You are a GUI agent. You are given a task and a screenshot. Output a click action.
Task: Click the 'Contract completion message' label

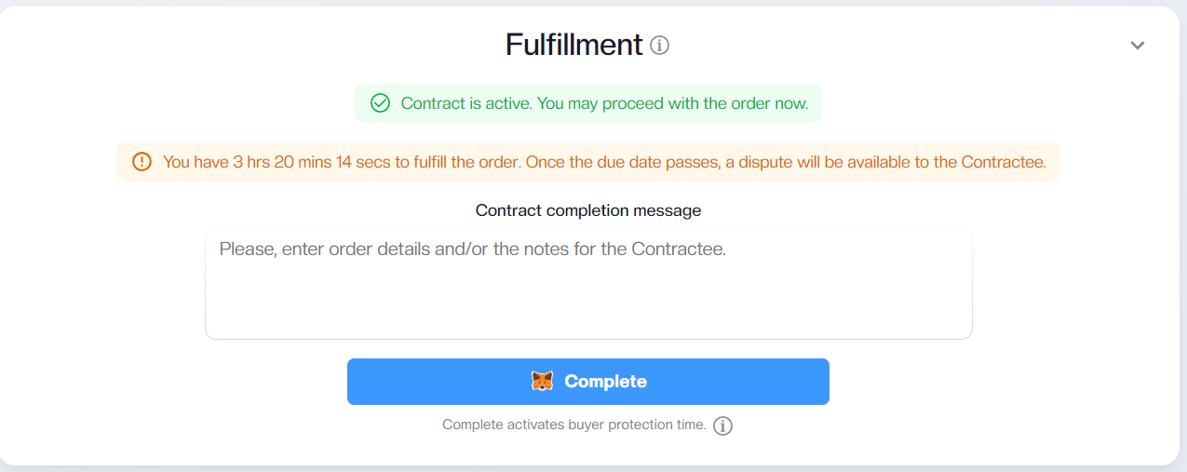588,210
